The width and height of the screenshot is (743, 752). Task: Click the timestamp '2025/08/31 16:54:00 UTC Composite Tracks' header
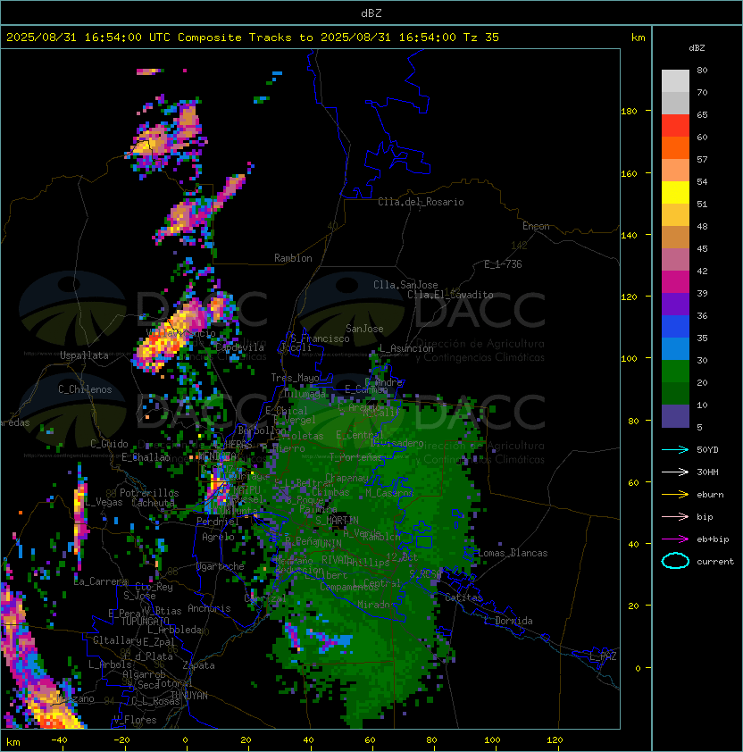pyautogui.click(x=149, y=38)
